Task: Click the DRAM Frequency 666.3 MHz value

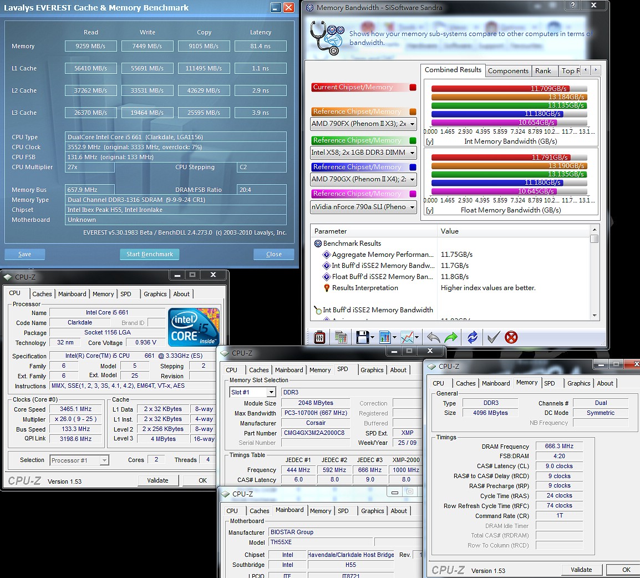Action: click(559, 446)
